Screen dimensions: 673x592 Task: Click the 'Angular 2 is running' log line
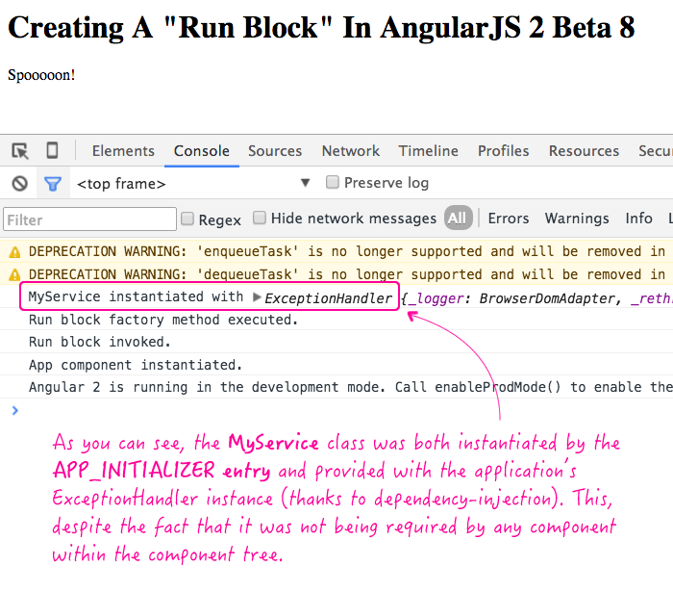pos(351,387)
